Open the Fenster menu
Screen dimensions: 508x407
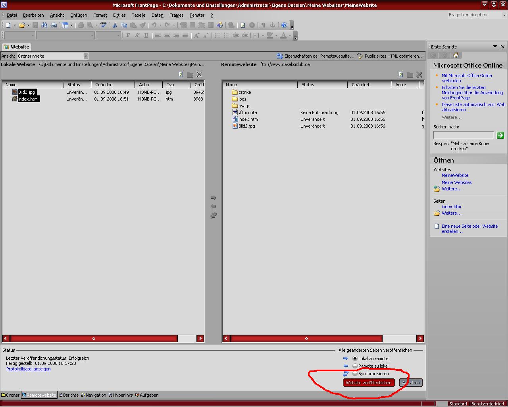pos(197,15)
